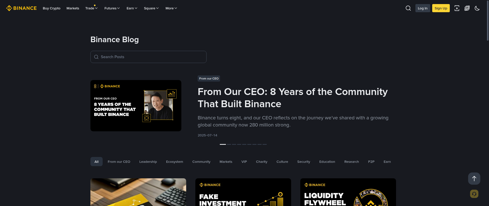Screen dimensions: 489x206
Task: Click the scroll-to-top arrow button
Action: click(474, 179)
